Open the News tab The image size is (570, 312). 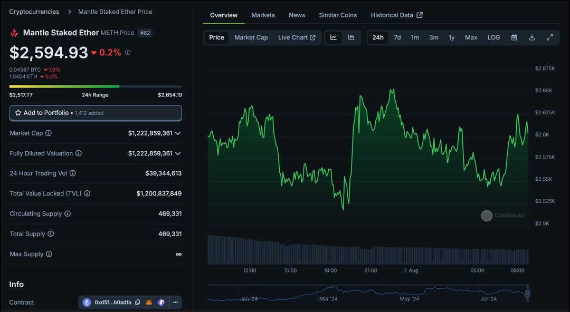point(297,15)
